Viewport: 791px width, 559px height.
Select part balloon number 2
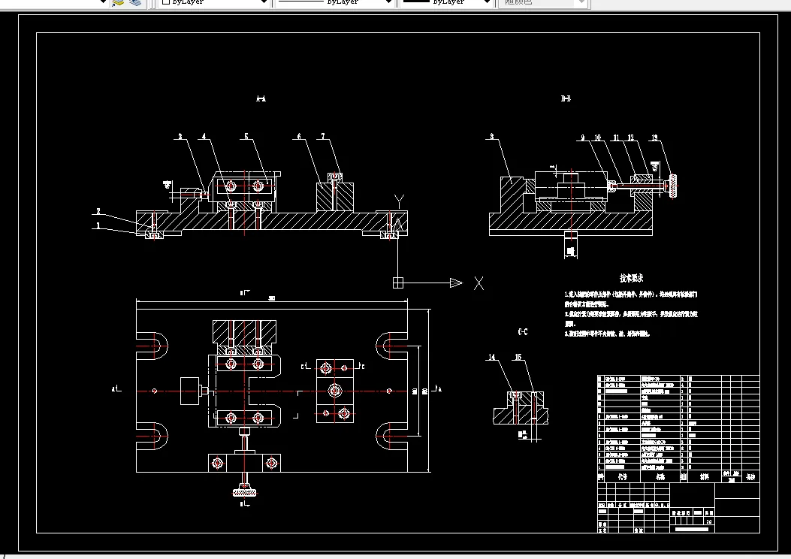click(98, 211)
